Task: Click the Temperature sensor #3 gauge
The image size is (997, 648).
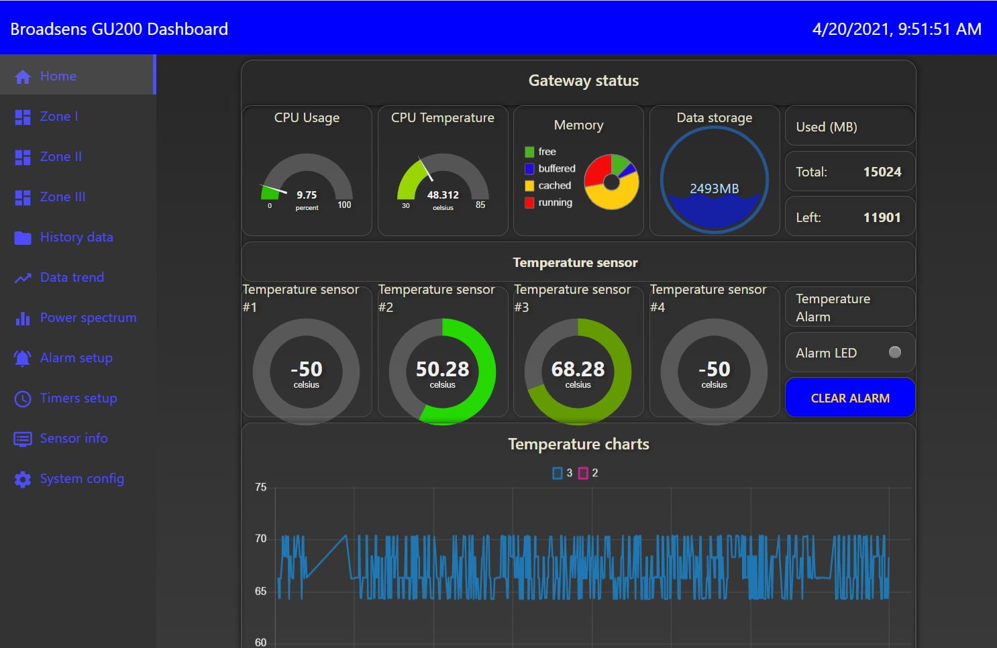Action: coord(578,371)
